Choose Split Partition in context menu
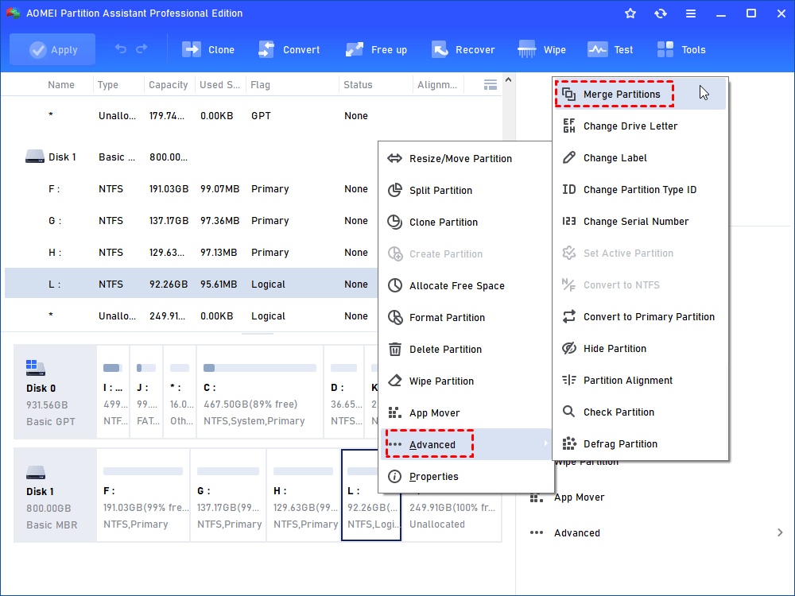795x596 pixels. tap(465, 190)
